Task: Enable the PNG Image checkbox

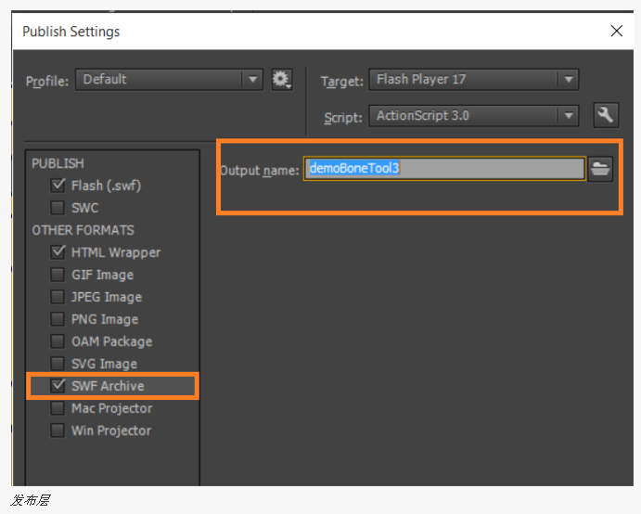Action: pos(58,319)
